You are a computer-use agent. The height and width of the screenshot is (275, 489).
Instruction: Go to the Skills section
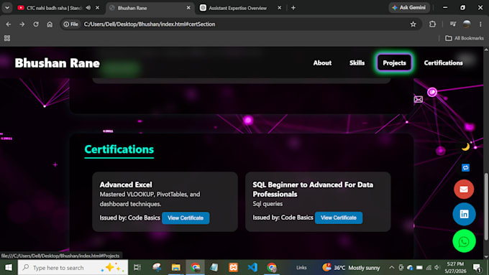357,63
